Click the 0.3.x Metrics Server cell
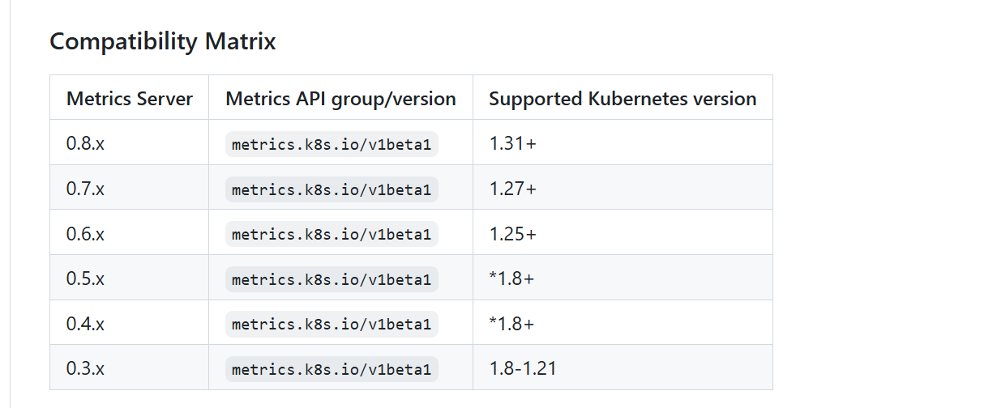 86,368
